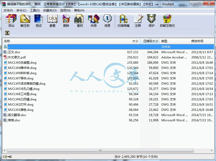Open the 命令(C) menu
The height and width of the screenshot is (161, 216).
pyautogui.click(x=21, y=10)
